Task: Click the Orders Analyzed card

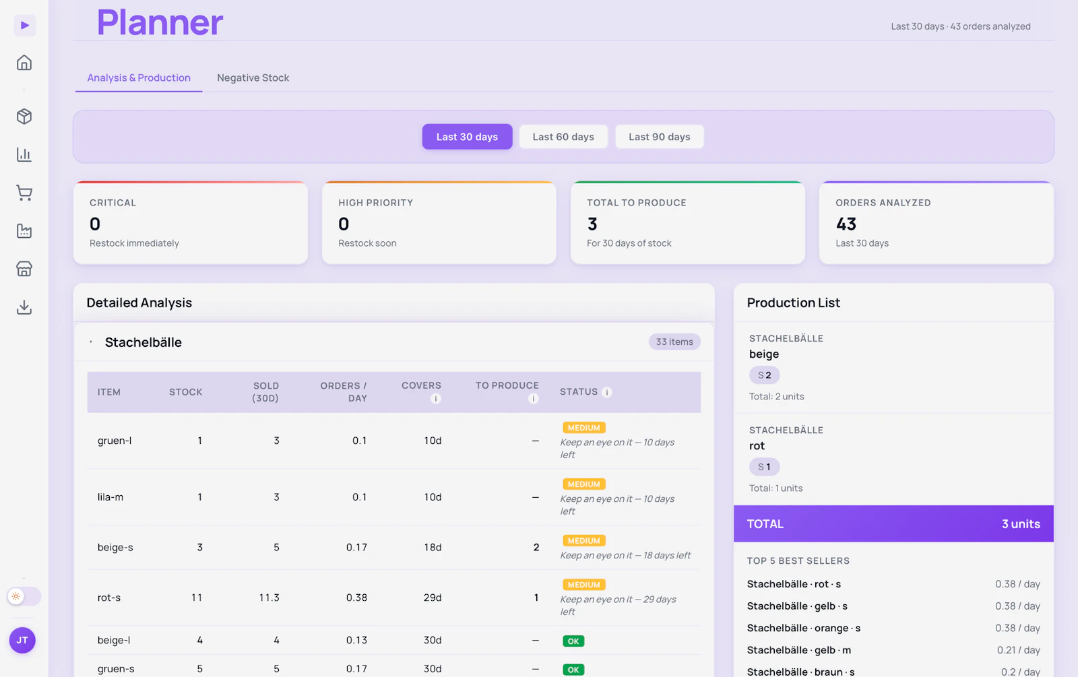Action: [937, 222]
